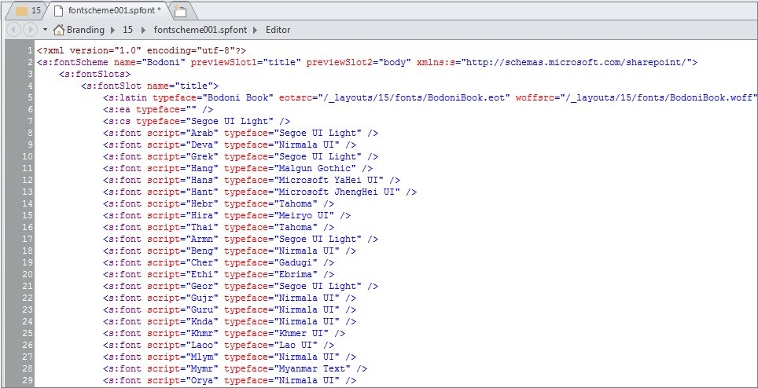The image size is (758, 388).
Task: Click the file icon on the fontscheme001.spfont tab
Action: pyautogui.click(x=58, y=10)
